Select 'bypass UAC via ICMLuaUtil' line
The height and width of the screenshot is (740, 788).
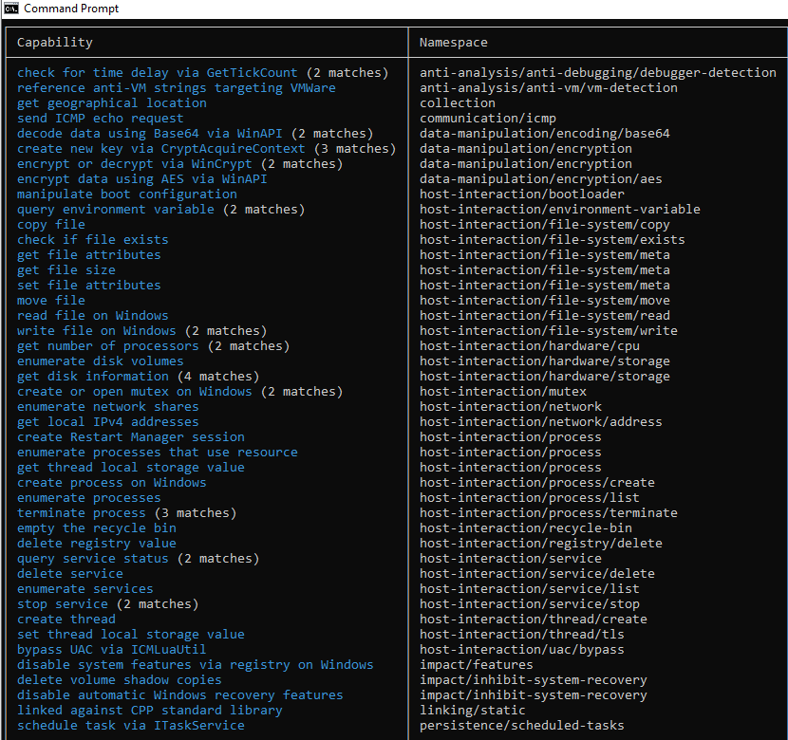(112, 650)
